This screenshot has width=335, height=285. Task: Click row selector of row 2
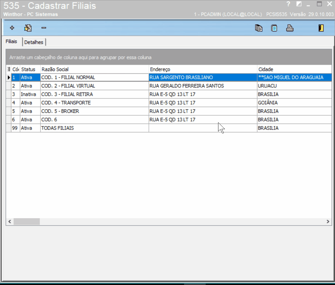[9, 86]
